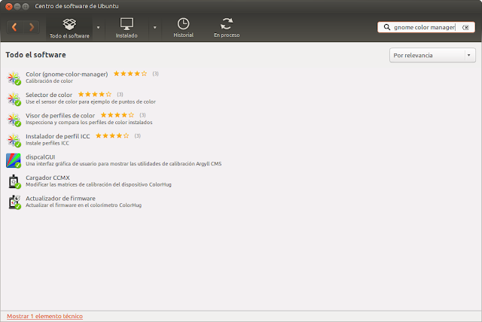The image size is (482, 322).
Task: Select the dispcalGUI title
Action: click(x=40, y=156)
